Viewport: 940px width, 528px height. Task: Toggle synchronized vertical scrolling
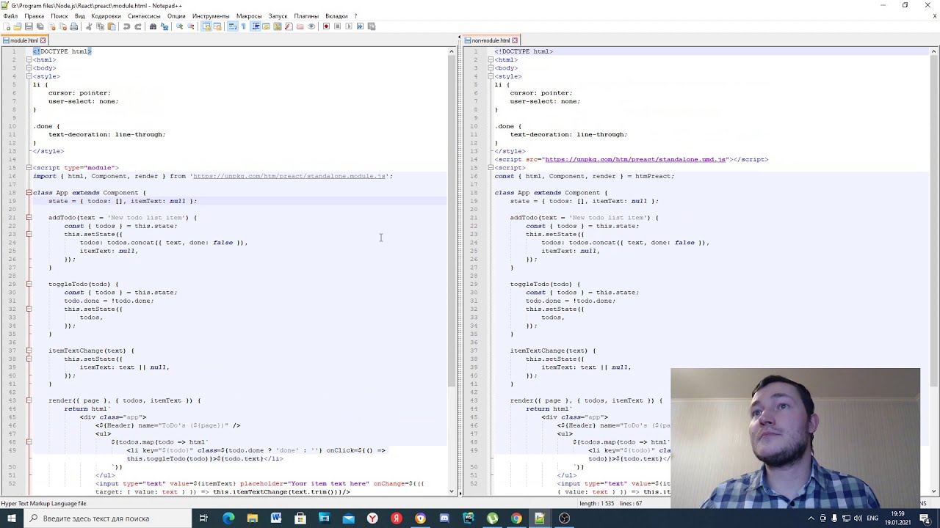(206, 26)
